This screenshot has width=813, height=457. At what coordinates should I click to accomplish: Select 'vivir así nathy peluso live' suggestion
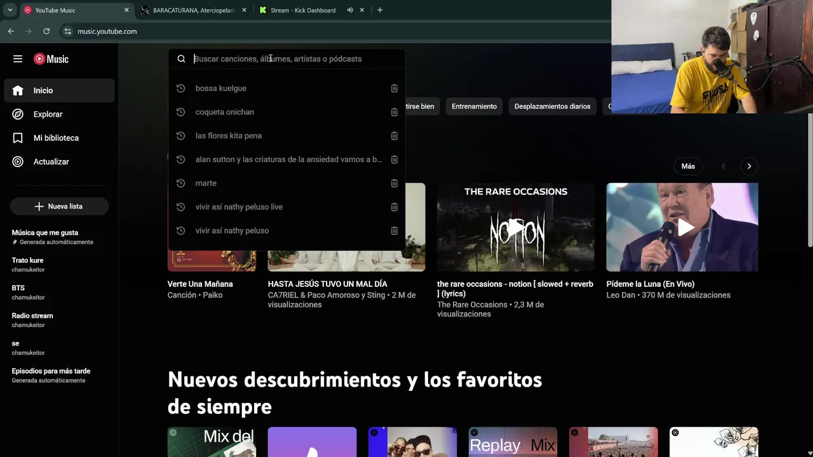pos(239,207)
